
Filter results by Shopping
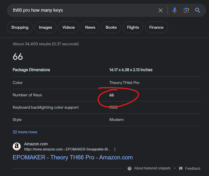[x=20, y=27]
